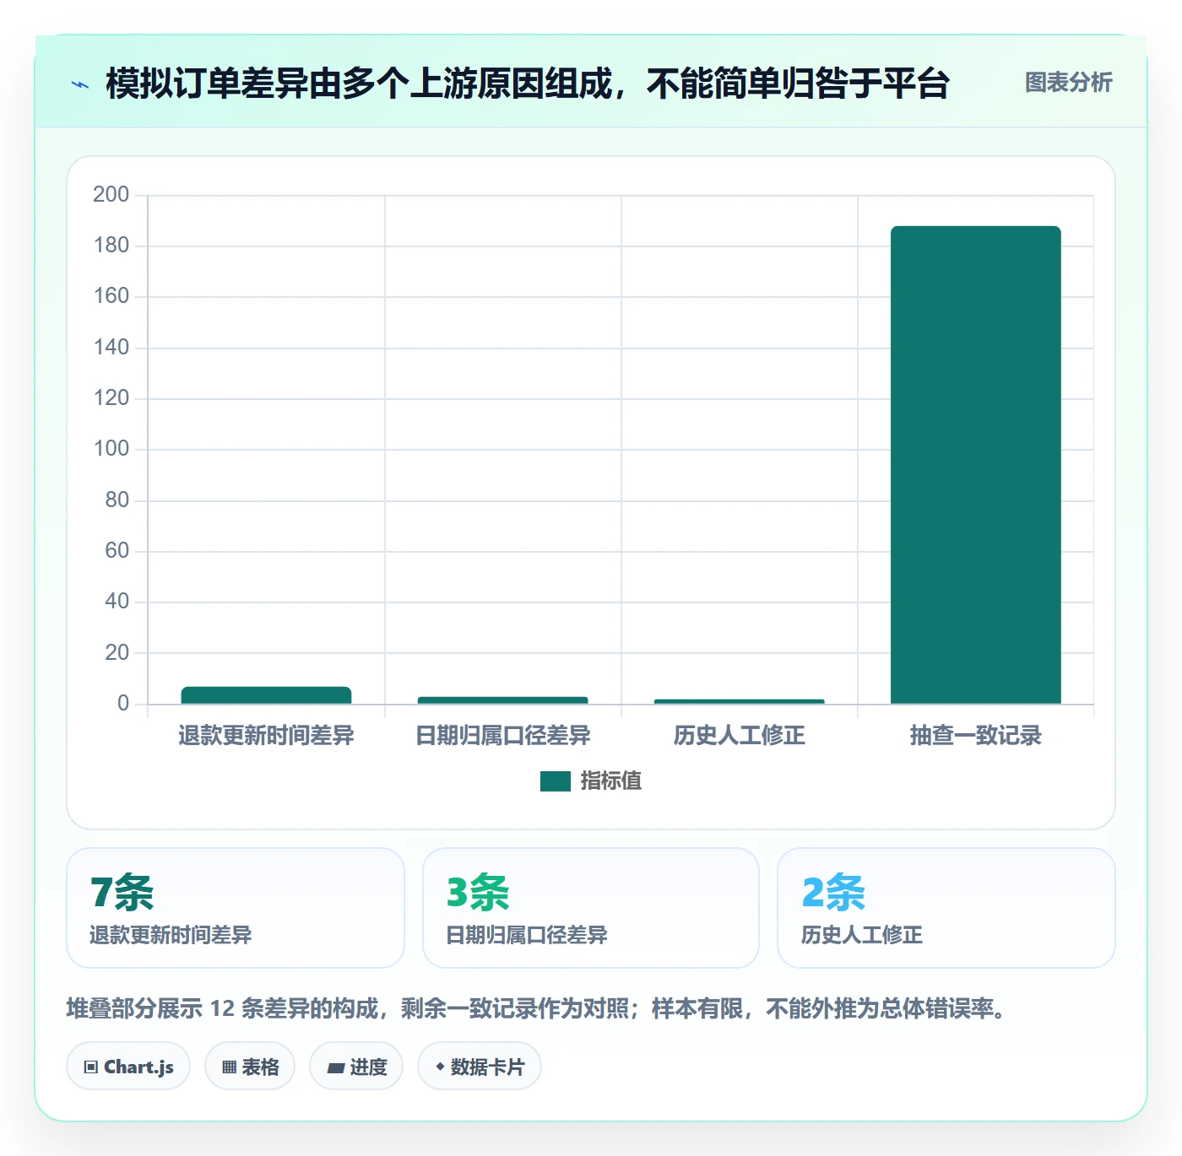Click the Chart.js tag chip
1182x1156 pixels.
[128, 1067]
